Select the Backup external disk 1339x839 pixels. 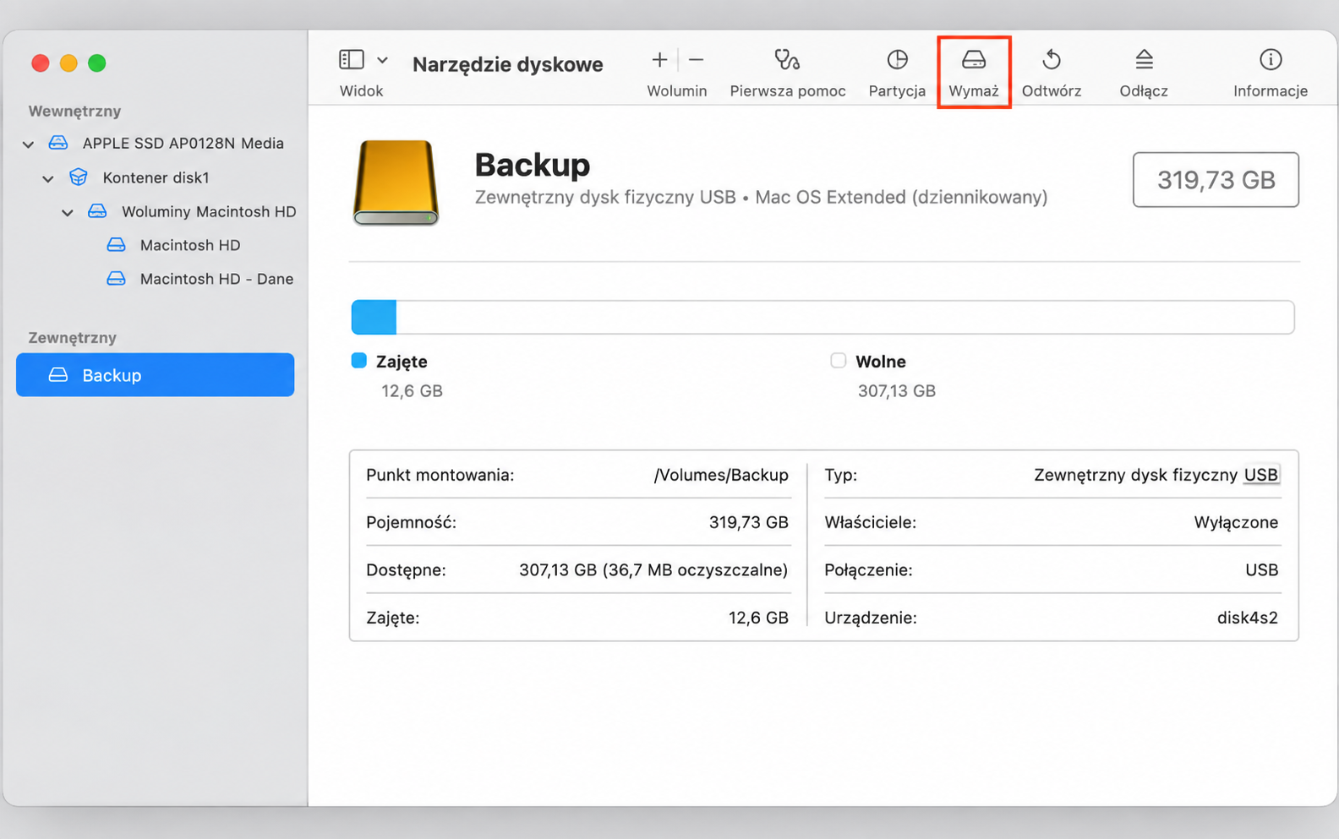tap(156, 374)
